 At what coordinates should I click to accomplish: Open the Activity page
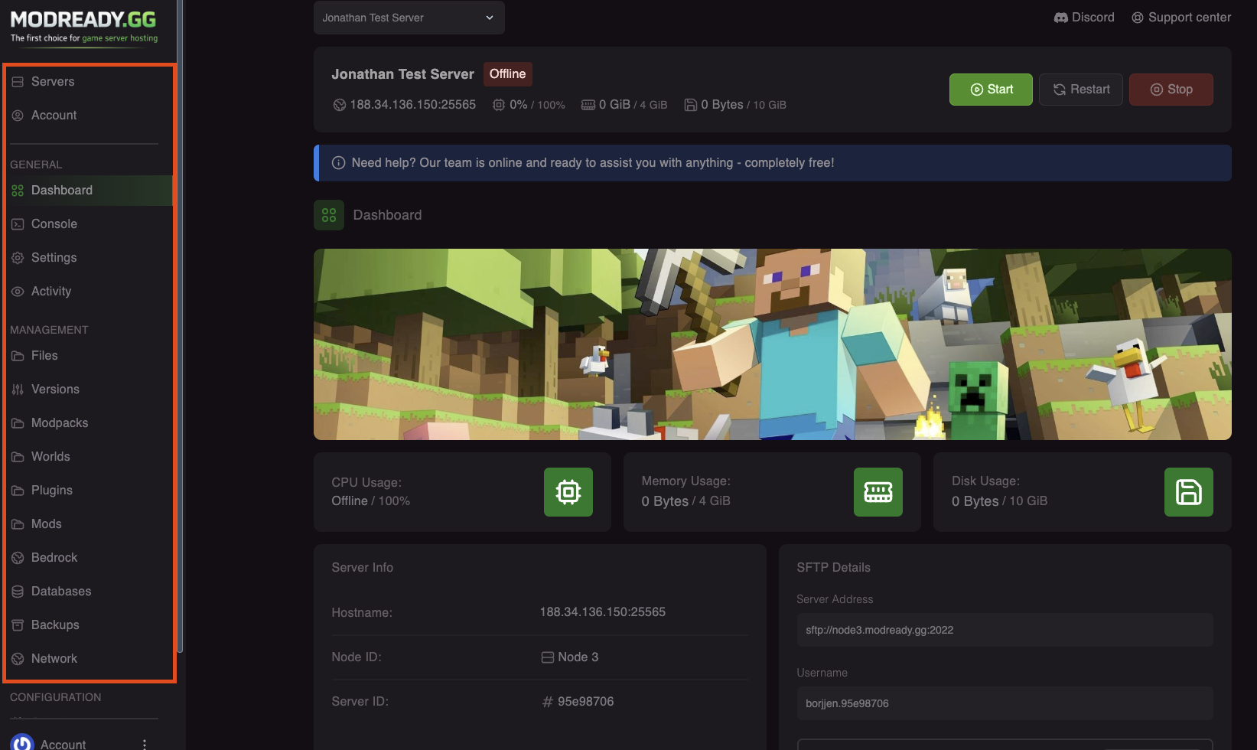point(50,291)
